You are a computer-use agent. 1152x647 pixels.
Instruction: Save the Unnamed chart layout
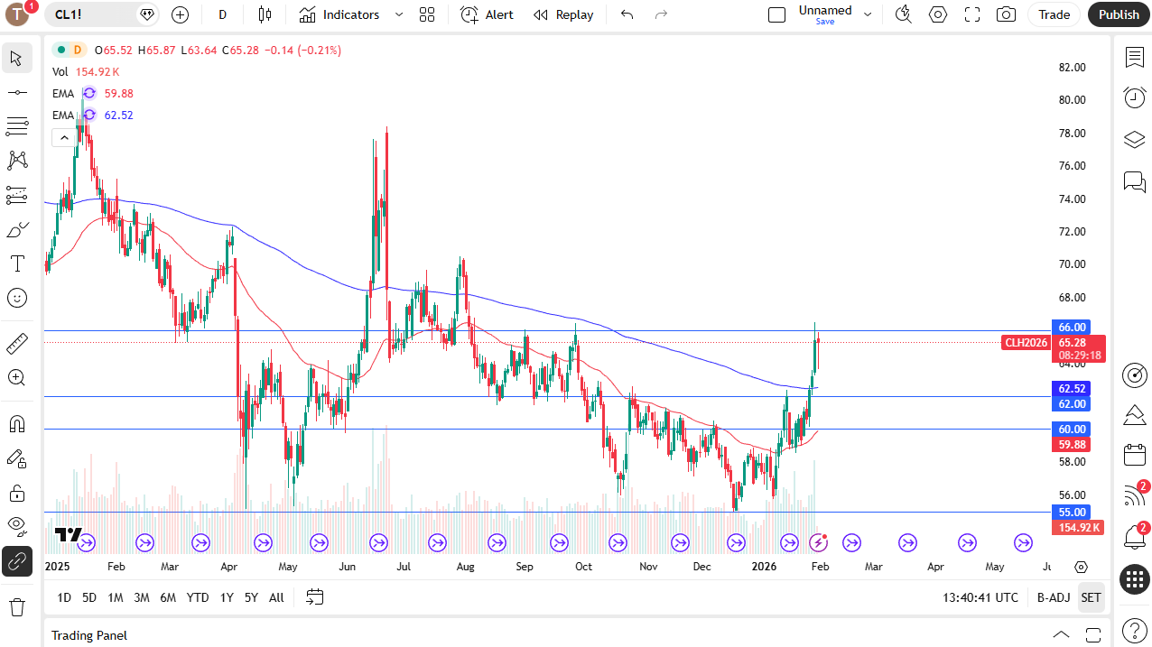click(825, 22)
